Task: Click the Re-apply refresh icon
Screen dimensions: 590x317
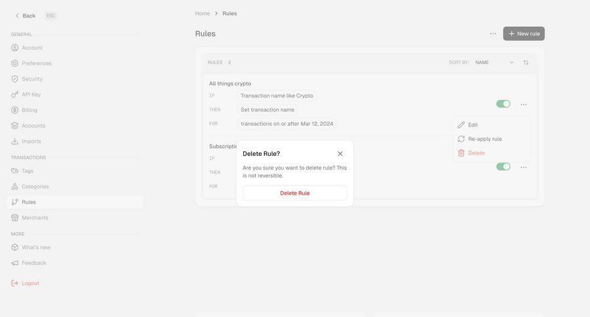Action: [461, 139]
